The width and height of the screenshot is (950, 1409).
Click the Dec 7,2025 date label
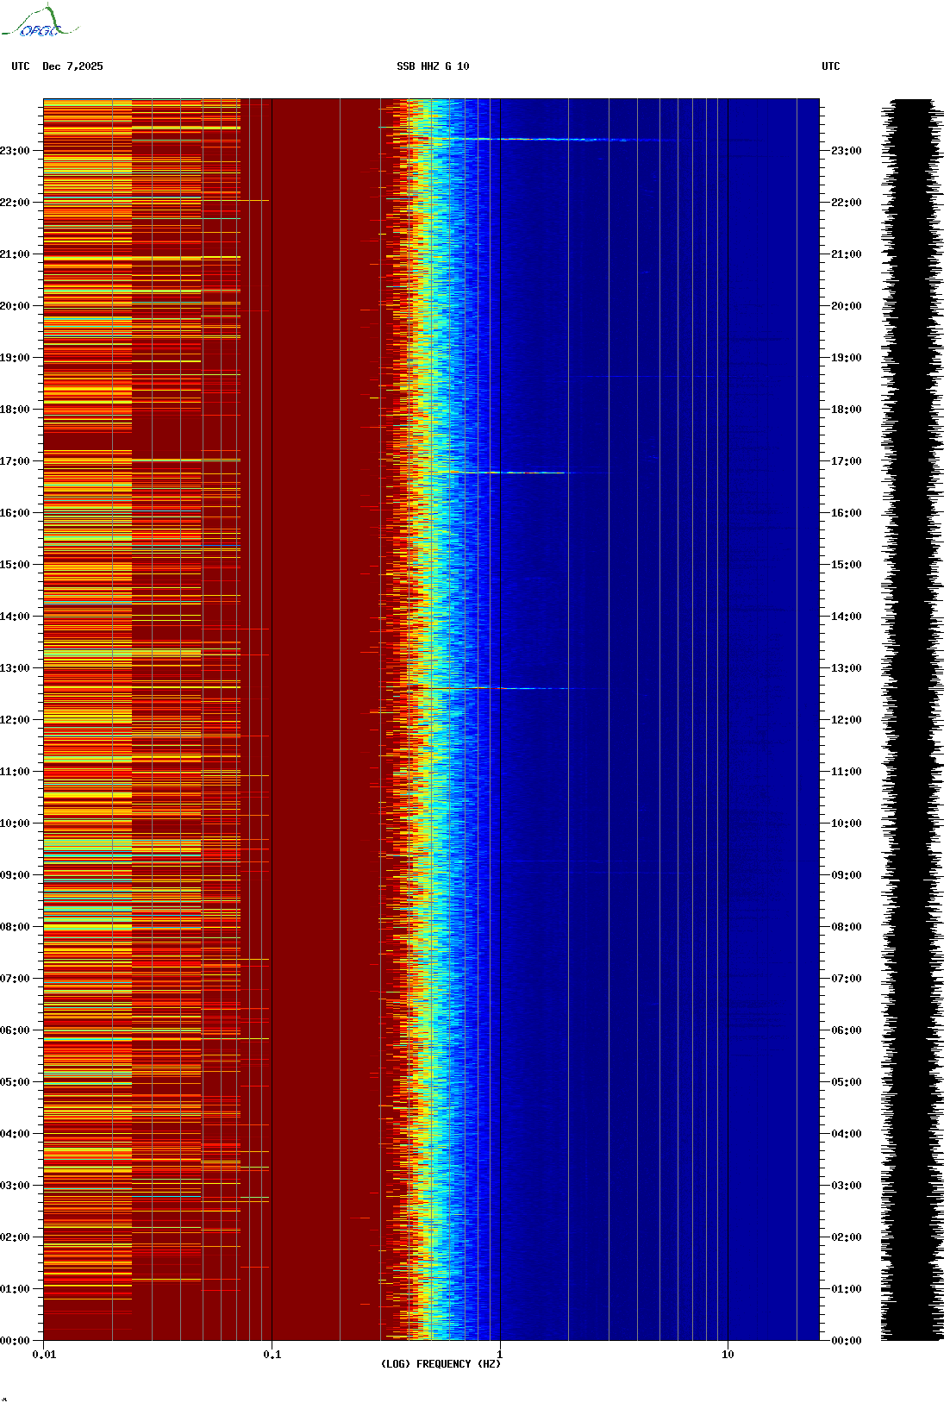[x=72, y=66]
